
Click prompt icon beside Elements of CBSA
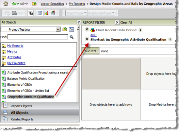[3, 84]
